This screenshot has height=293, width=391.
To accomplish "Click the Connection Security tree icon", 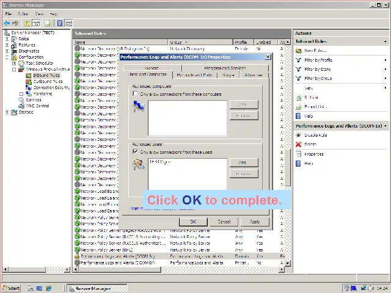I will [x=29, y=87].
